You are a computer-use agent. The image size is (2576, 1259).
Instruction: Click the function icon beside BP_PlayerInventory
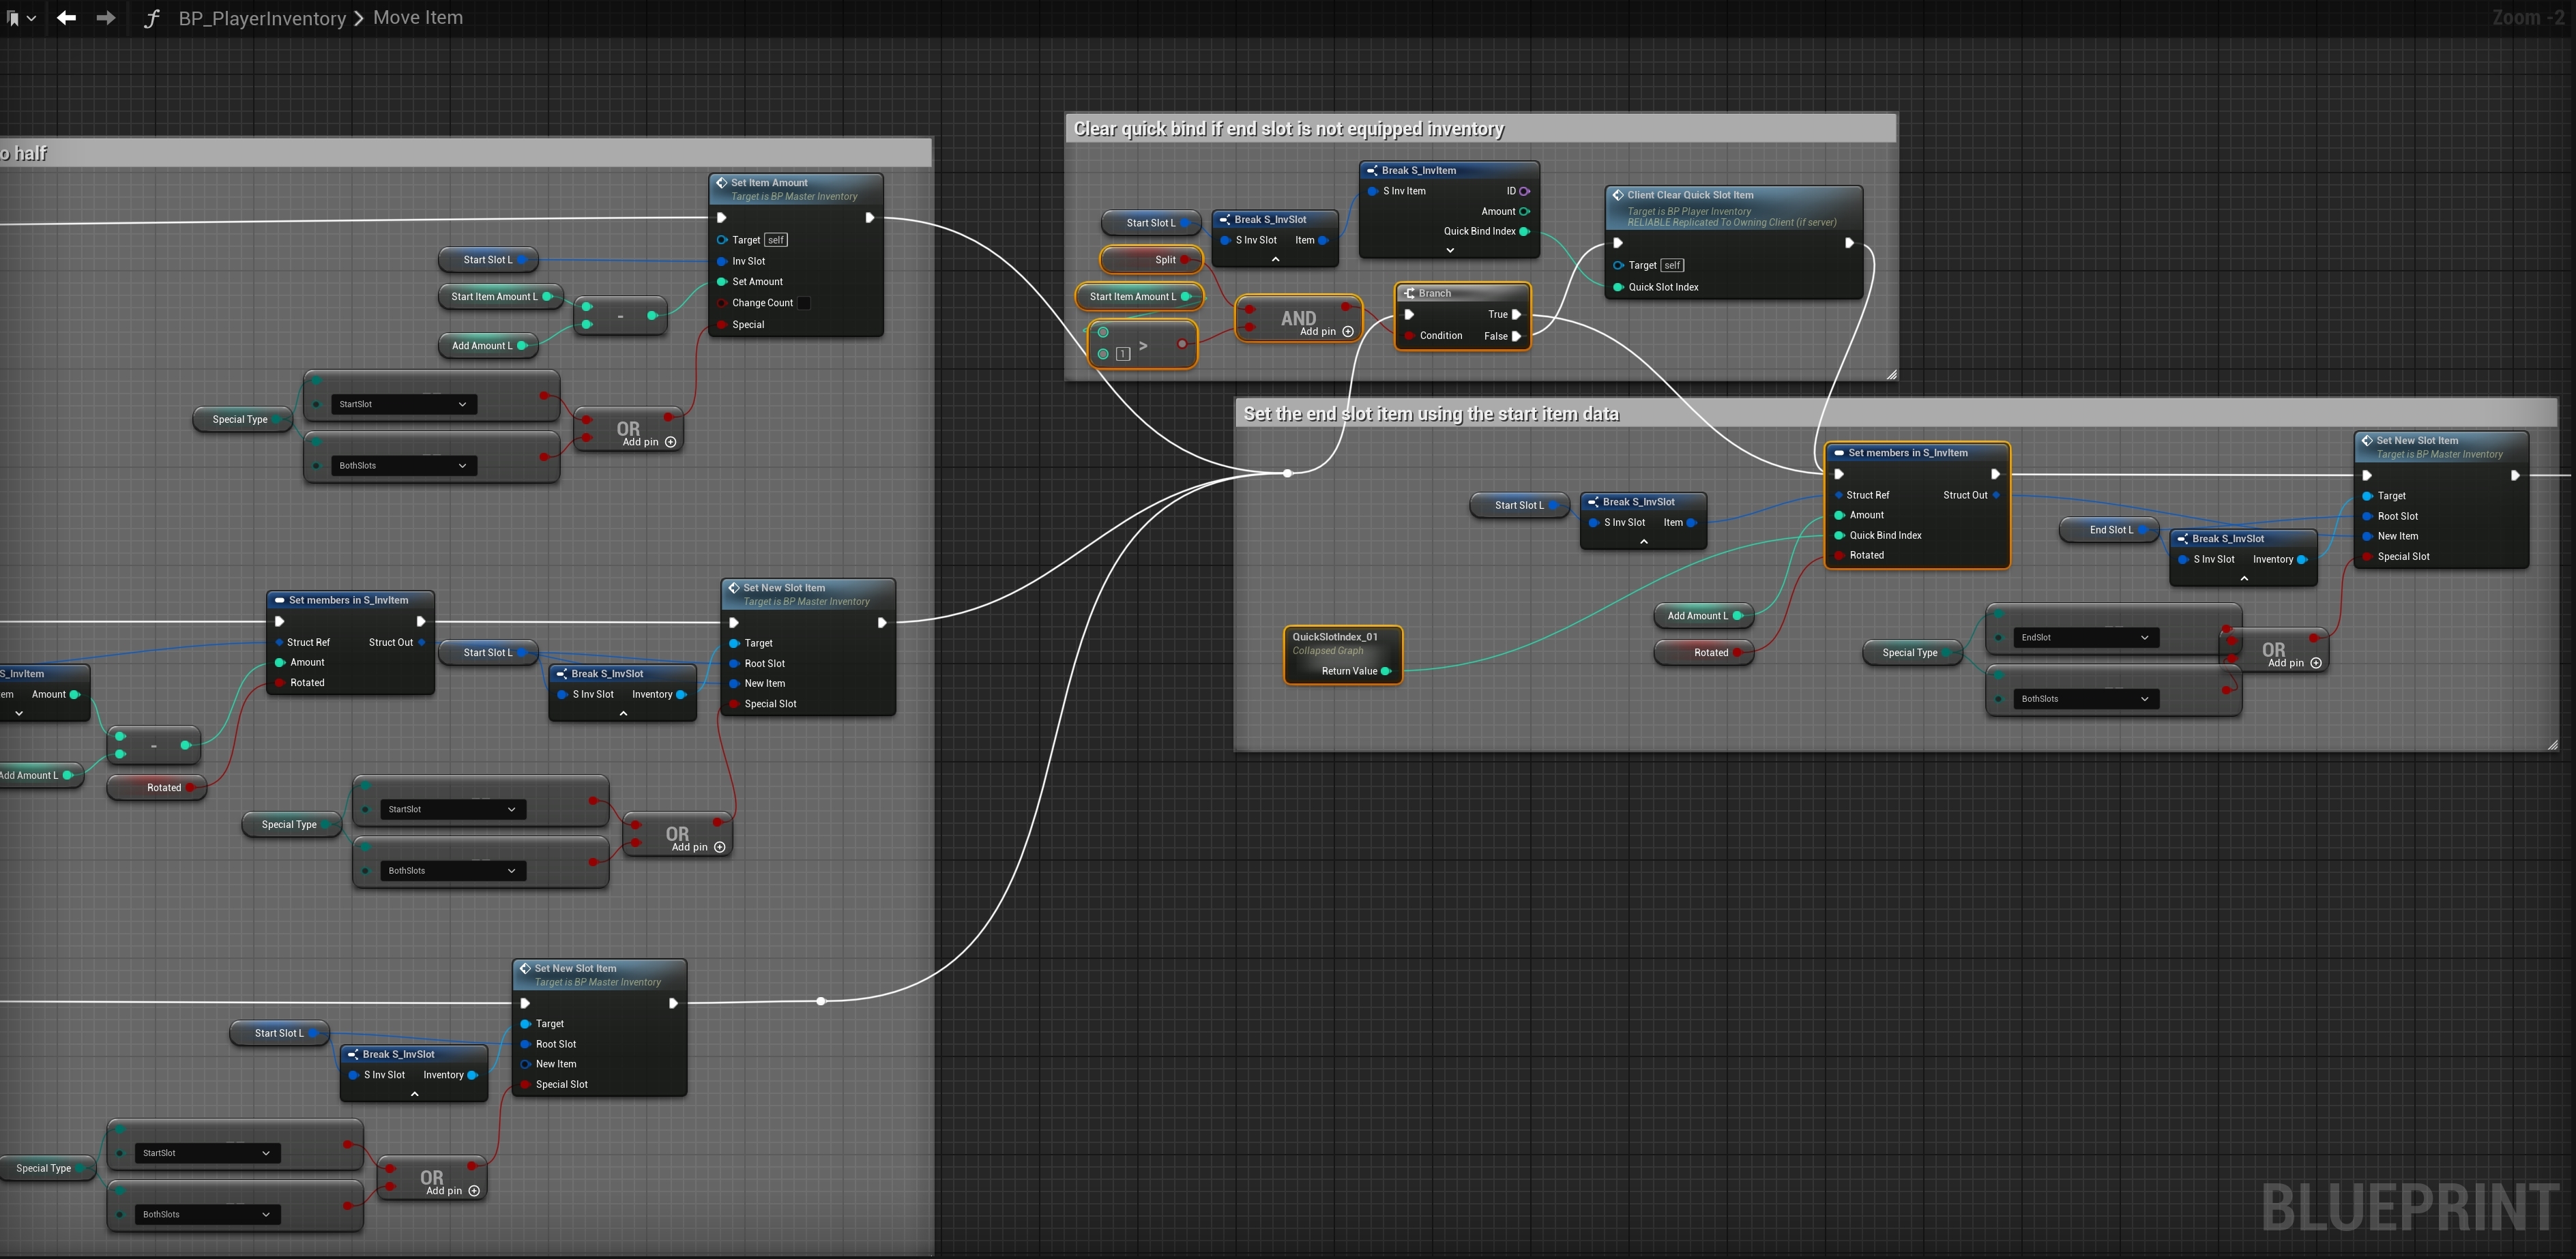[x=151, y=18]
